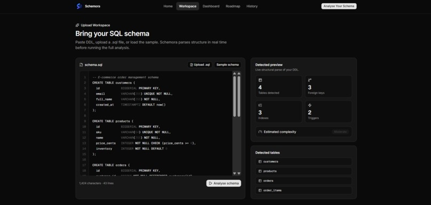431x205 pixels.
Task: Click the Indexes card icon
Action: pyautogui.click(x=260, y=105)
